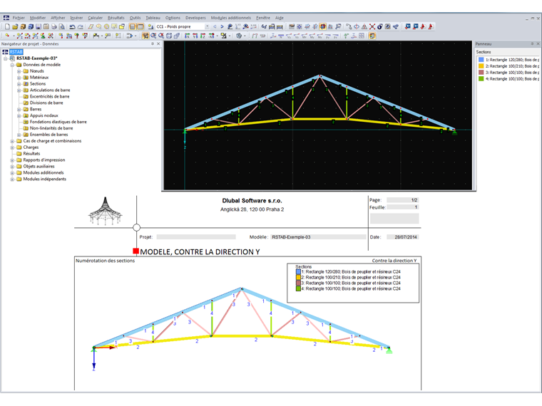Toggle the highlighted section colors display button
This screenshot has height=406, width=542.
click(323, 26)
